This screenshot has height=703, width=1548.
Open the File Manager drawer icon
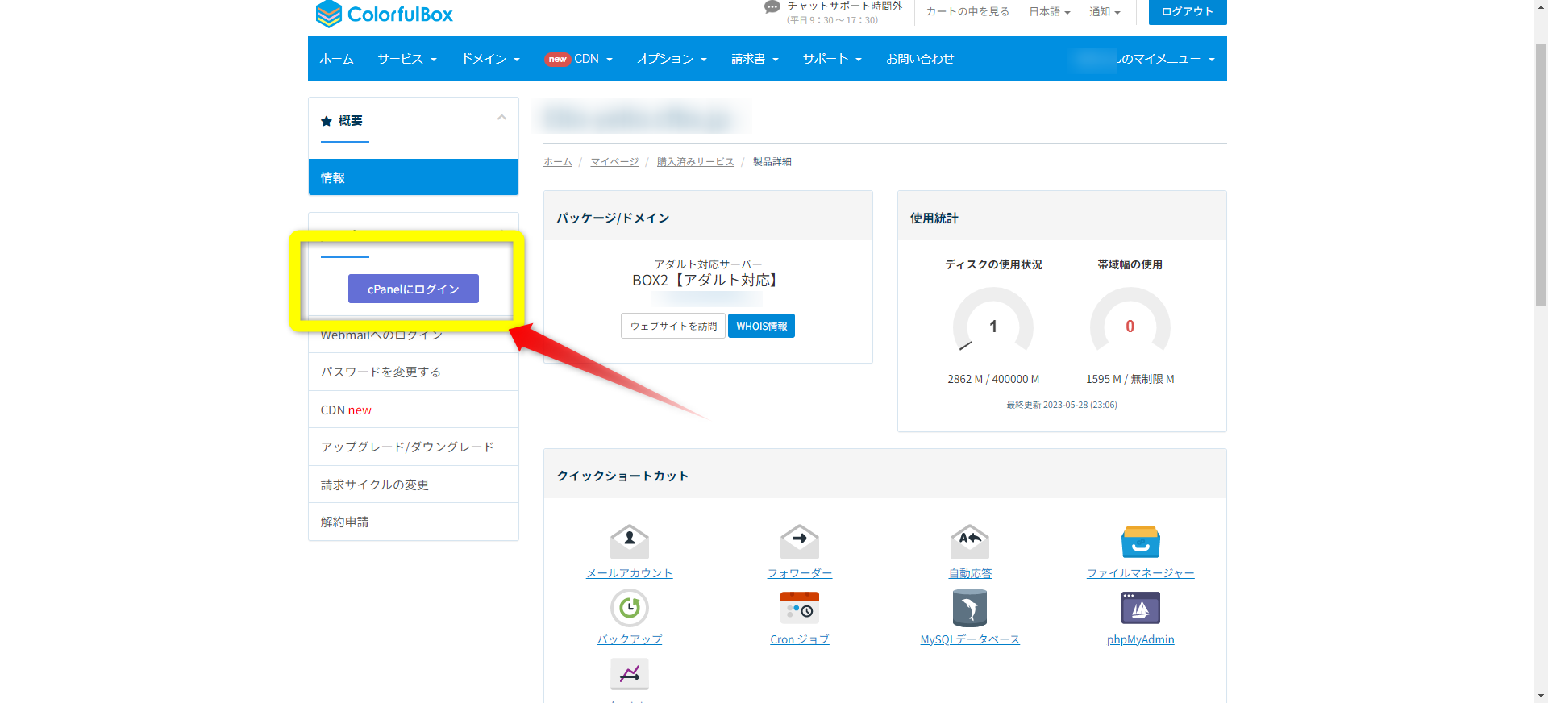[x=1140, y=541]
